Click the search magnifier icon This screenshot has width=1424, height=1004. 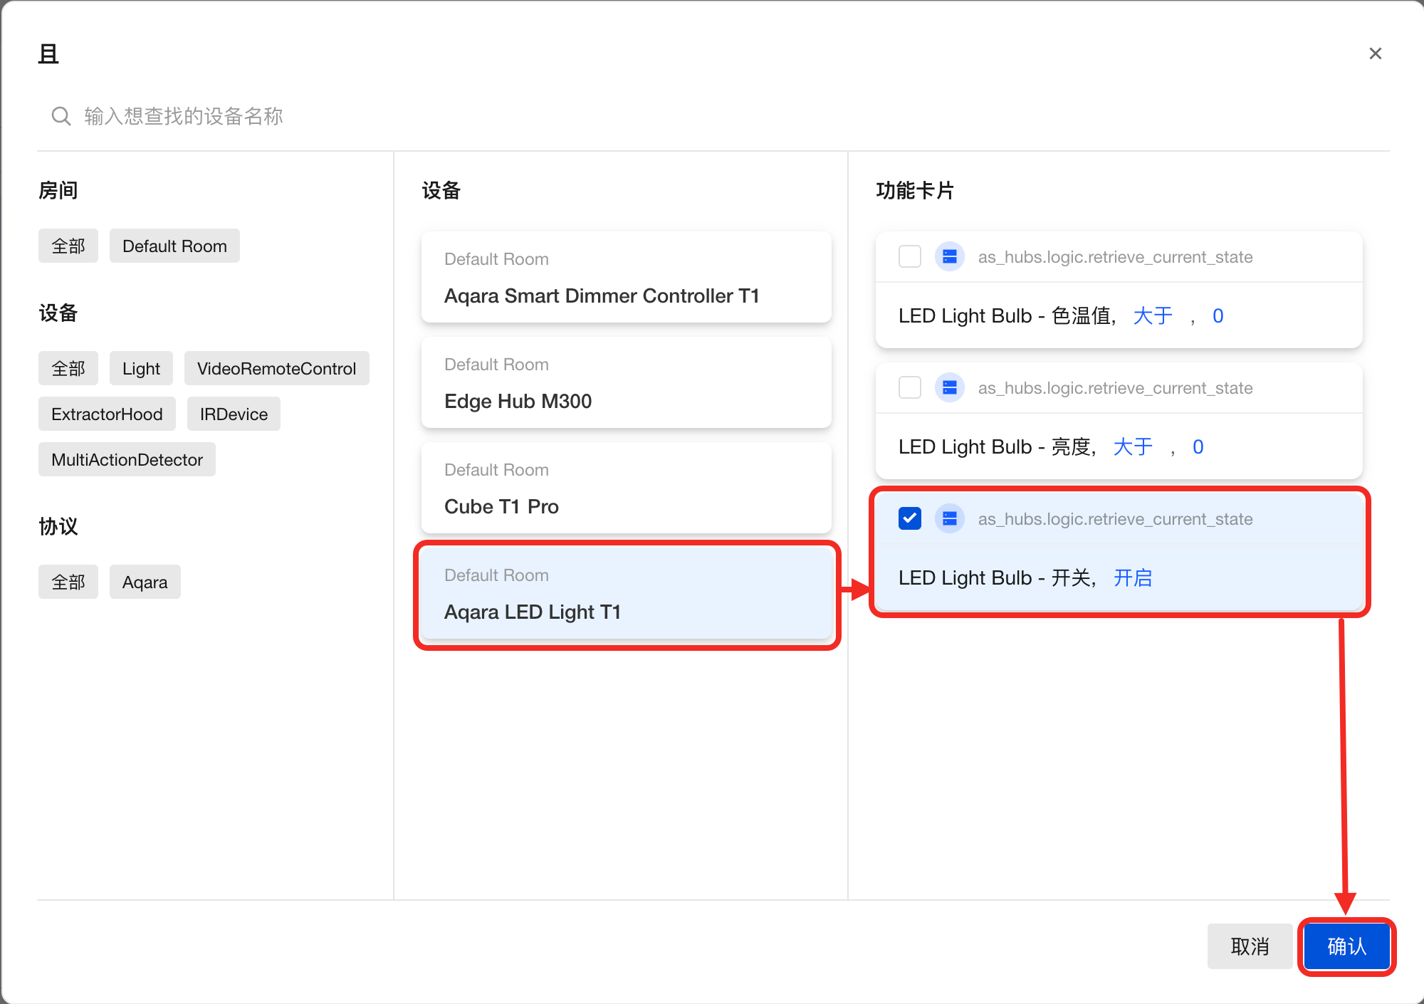(x=61, y=116)
